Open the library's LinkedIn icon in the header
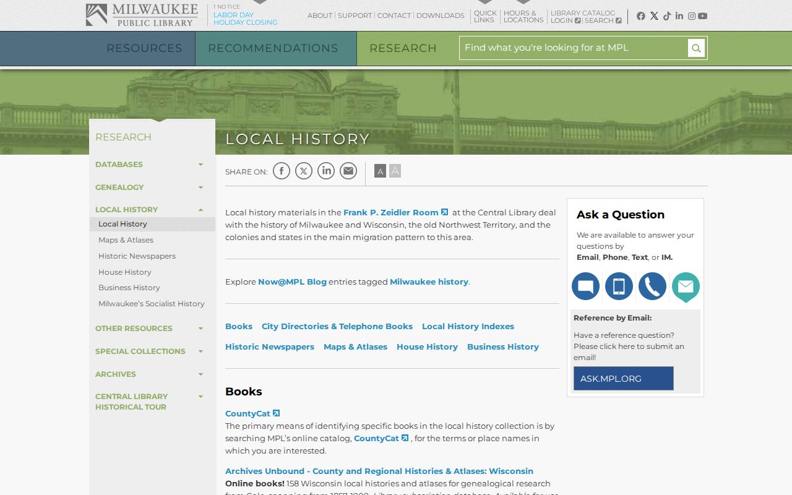 point(679,16)
